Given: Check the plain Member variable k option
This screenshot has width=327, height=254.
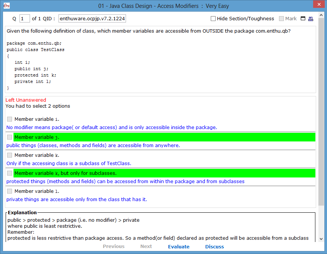Looking at the screenshot, I should coord(10,155).
